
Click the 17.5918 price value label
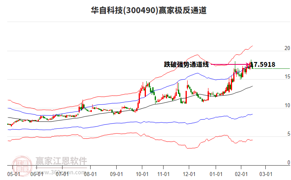pyautogui.click(x=263, y=64)
